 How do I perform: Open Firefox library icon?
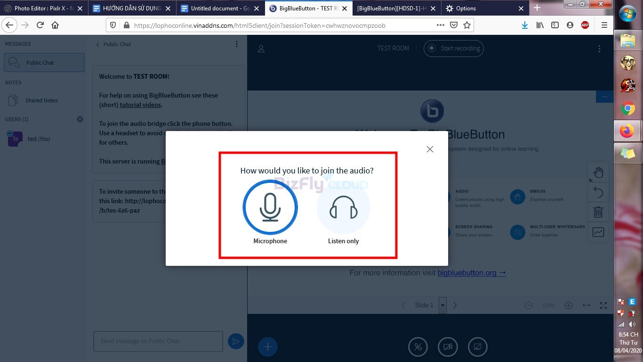coord(540,25)
